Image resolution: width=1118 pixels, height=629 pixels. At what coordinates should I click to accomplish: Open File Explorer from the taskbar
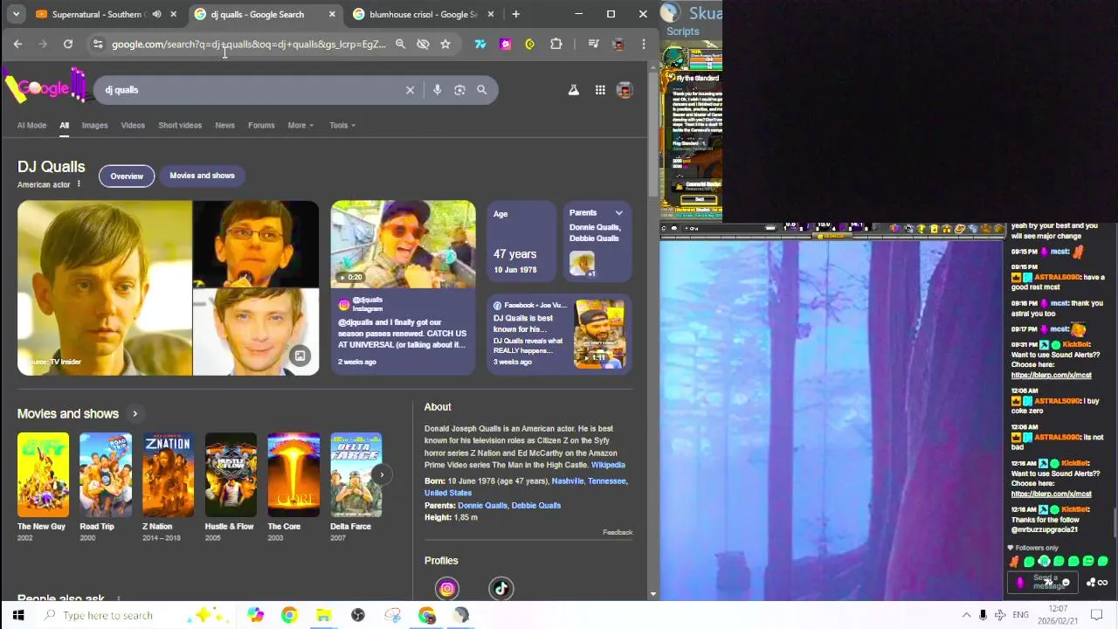(323, 615)
